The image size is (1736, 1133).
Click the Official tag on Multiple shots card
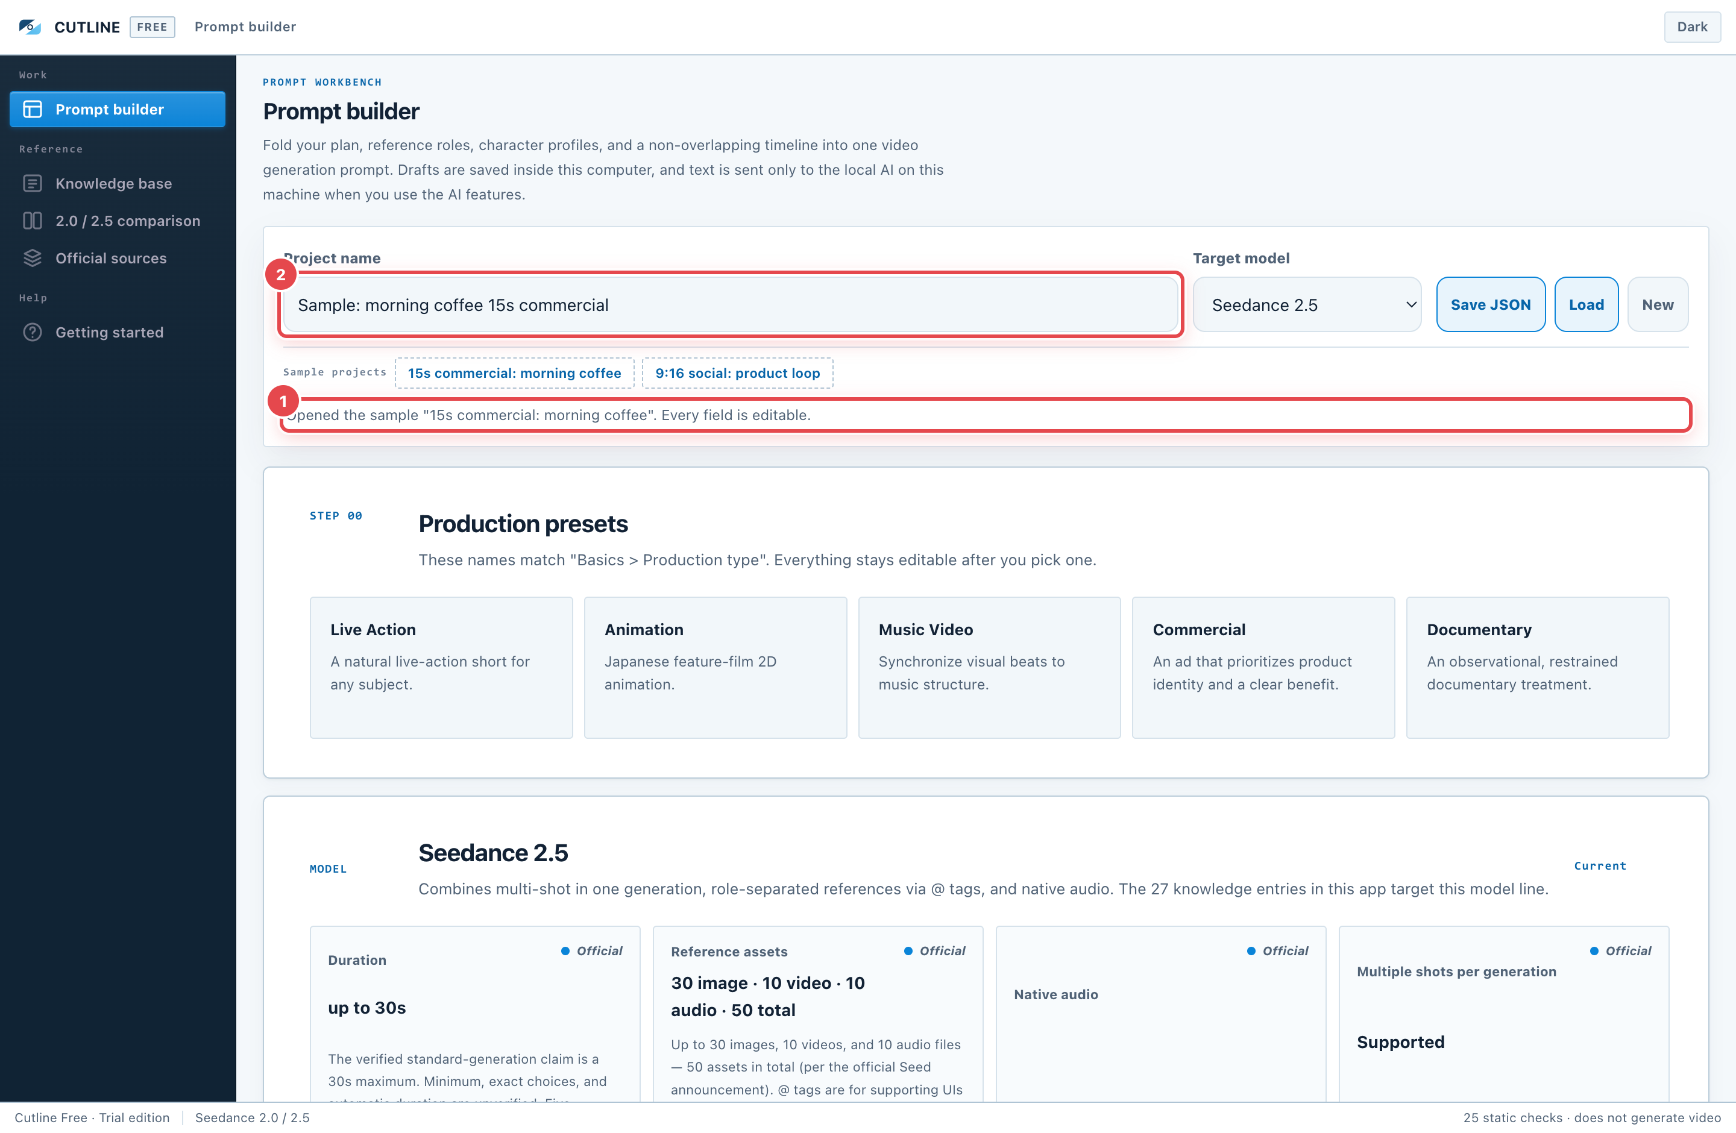pos(1620,951)
